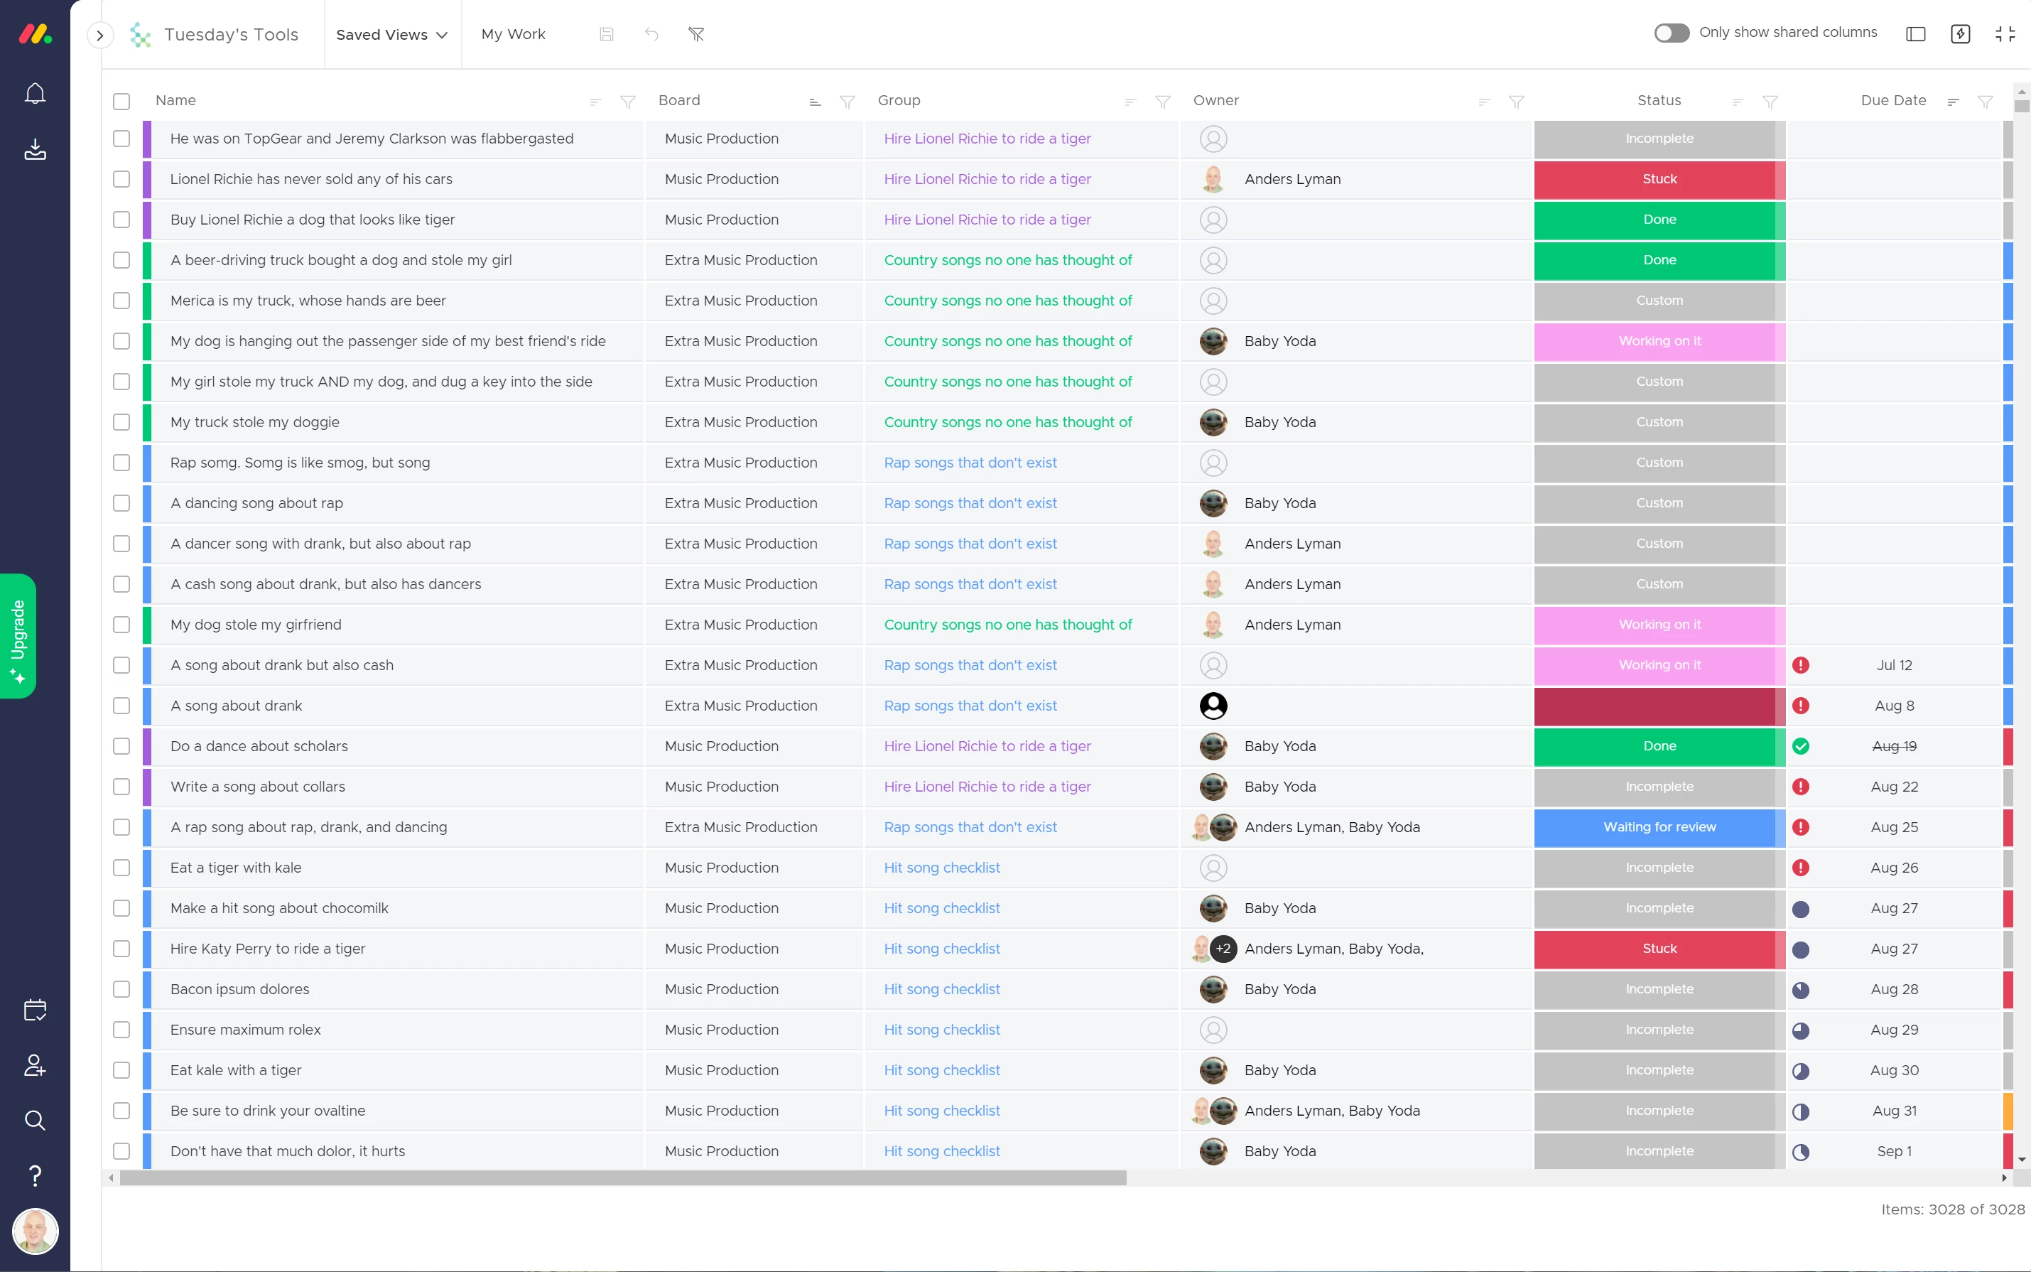Open Waiting for review status dropdown

tap(1659, 827)
